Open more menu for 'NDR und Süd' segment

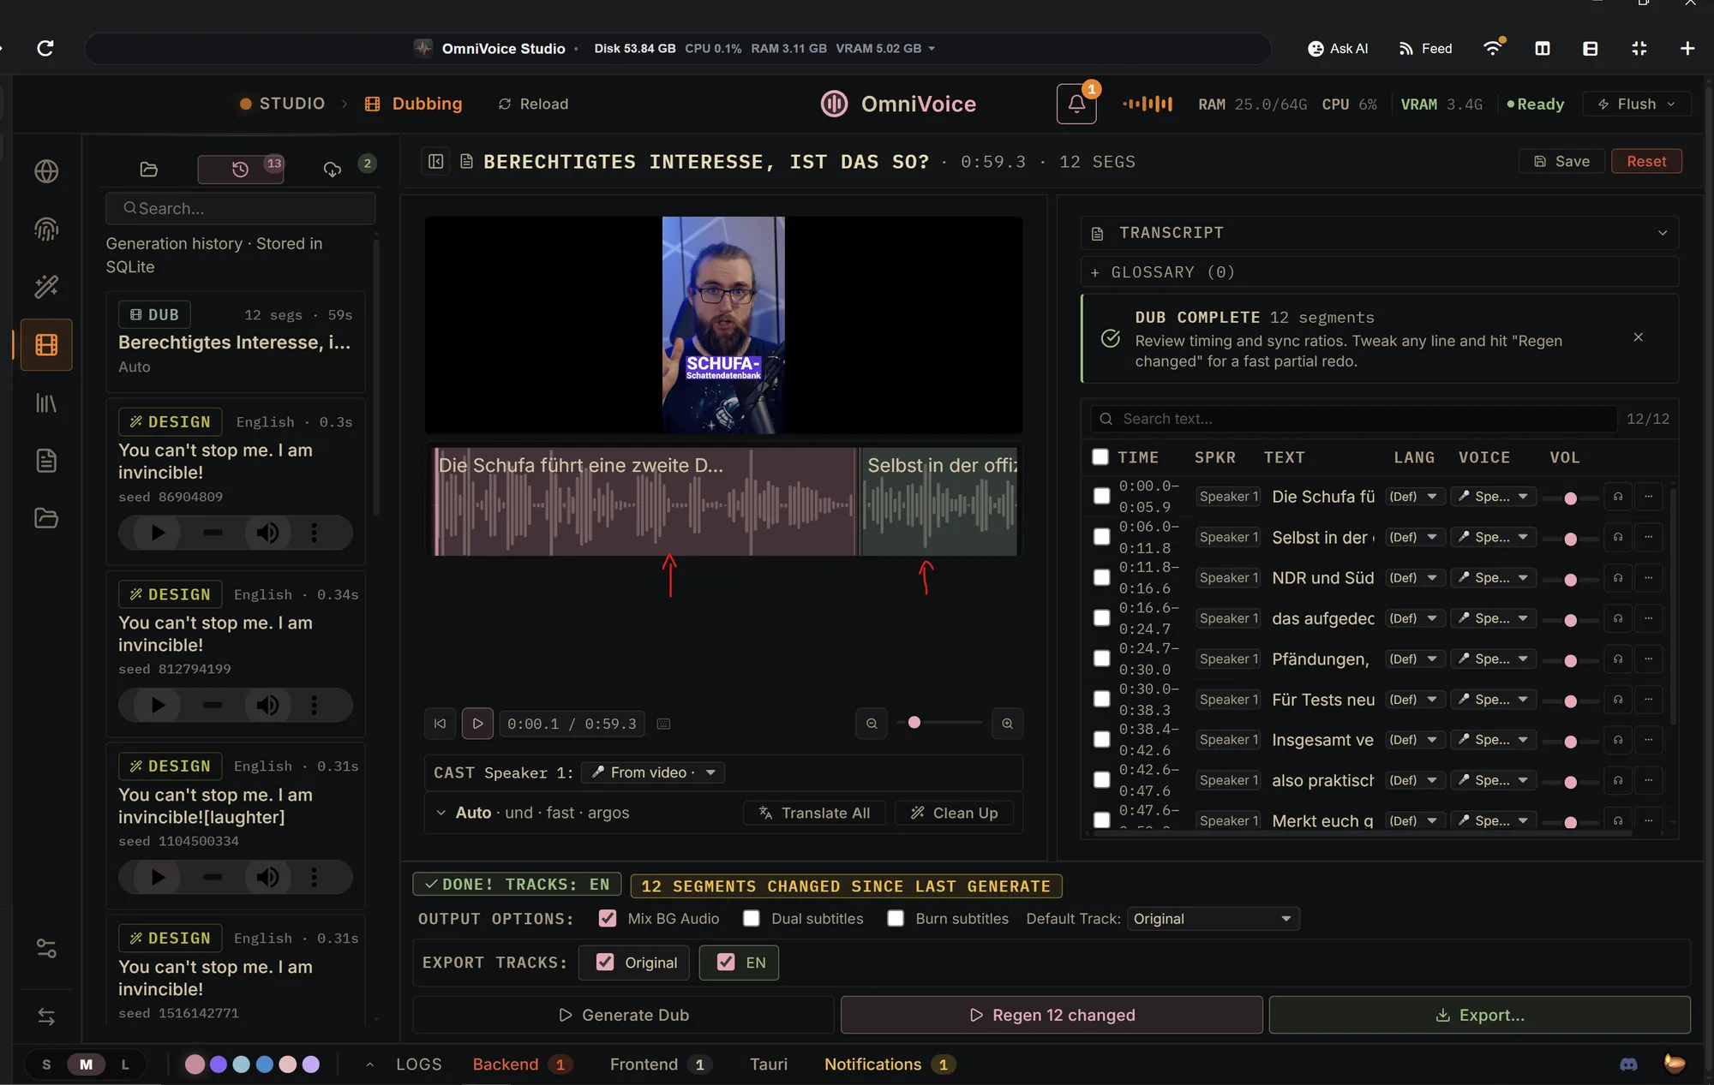point(1648,578)
